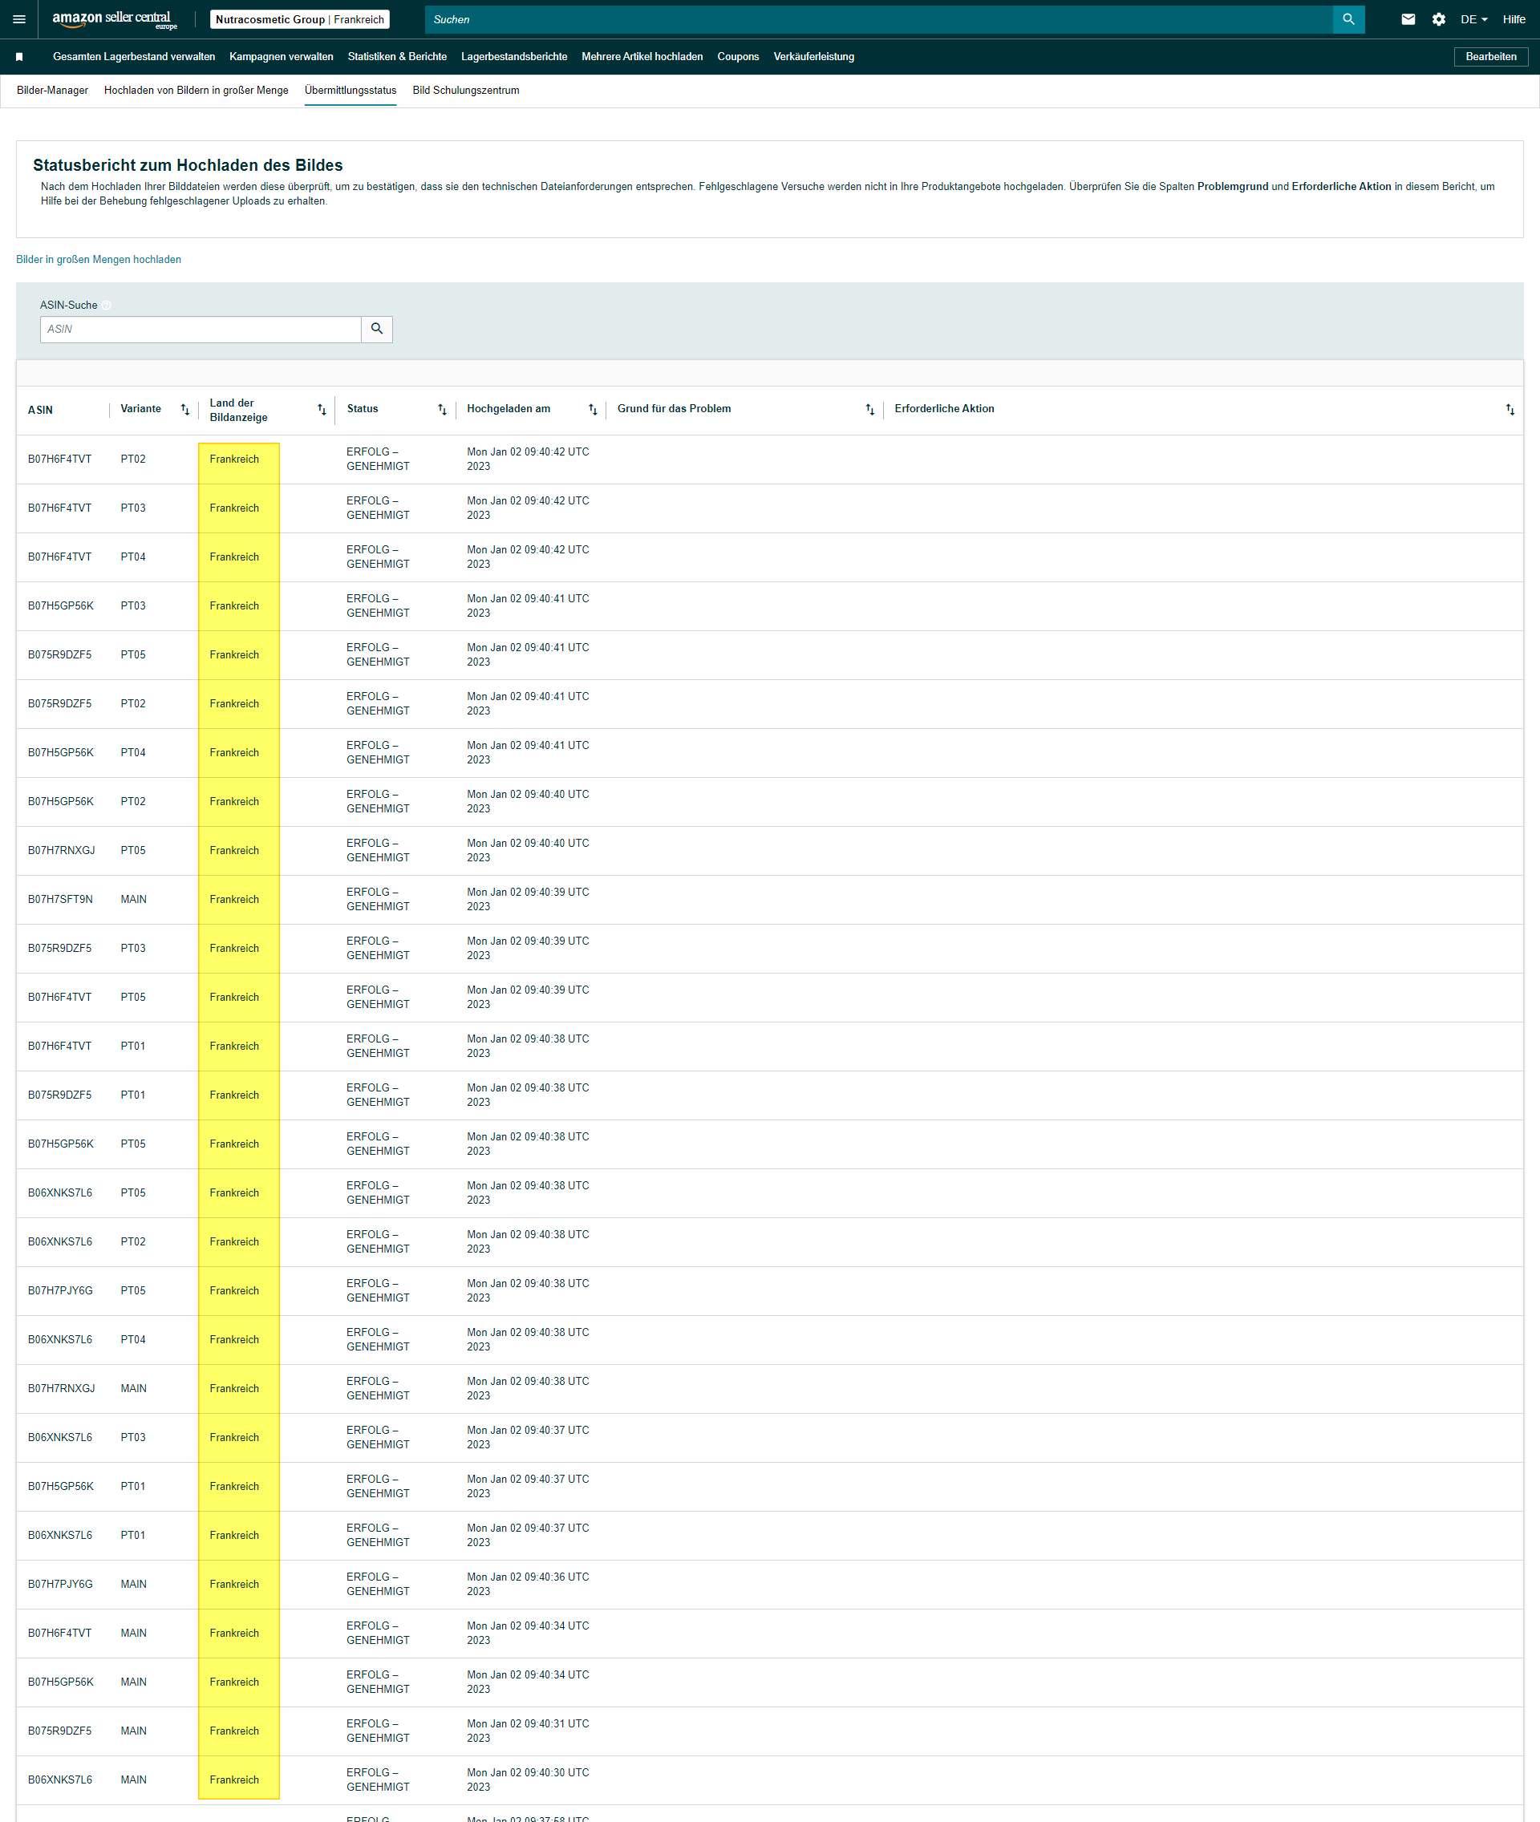Click the ASIN-Suche help info icon
Image resolution: width=1540 pixels, height=1822 pixels.
tap(107, 306)
